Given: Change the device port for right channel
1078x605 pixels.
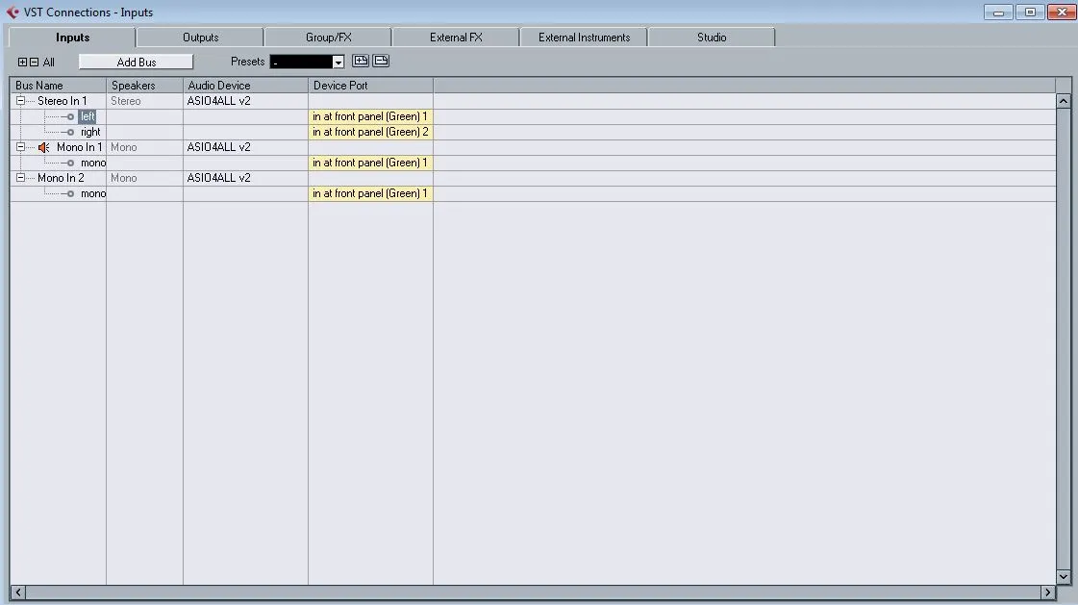Looking at the screenshot, I should [370, 132].
